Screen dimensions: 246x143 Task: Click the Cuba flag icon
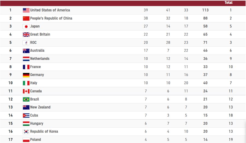coord(26,115)
